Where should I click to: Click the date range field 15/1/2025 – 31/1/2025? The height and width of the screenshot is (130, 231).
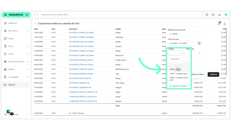[185, 43]
